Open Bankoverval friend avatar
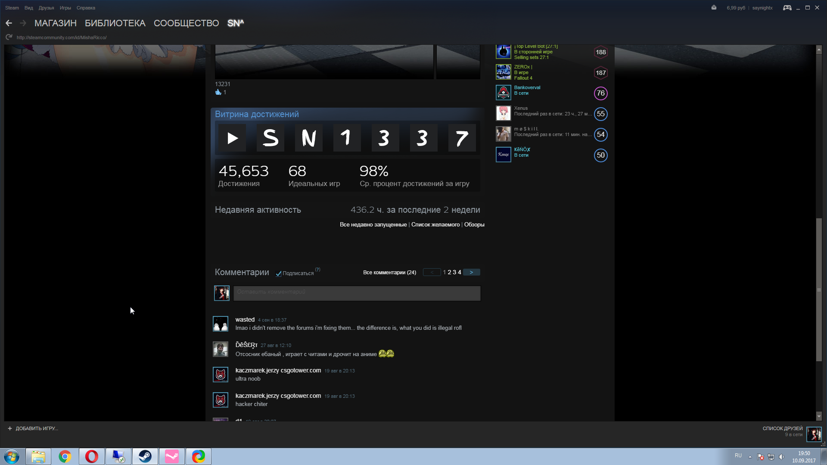Image resolution: width=827 pixels, height=465 pixels. coord(503,93)
